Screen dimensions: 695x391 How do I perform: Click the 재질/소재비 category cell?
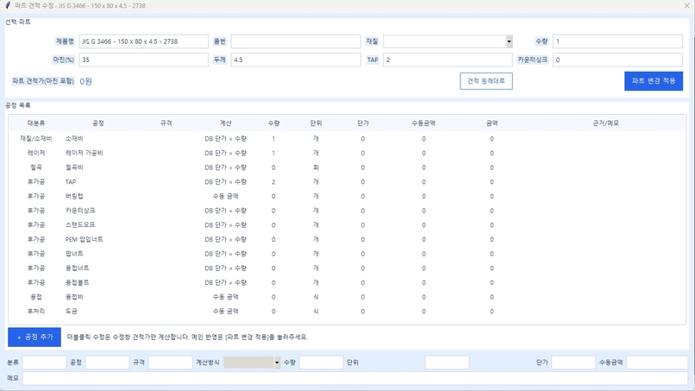click(36, 139)
